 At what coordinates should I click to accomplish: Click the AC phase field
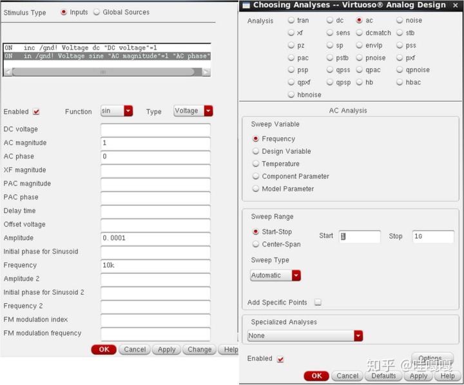[x=155, y=156]
